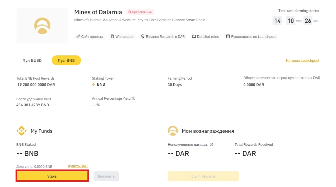This screenshot has height=187, width=336.
Task: Click Annual Percentage Yield info icon
Action: coord(134,98)
